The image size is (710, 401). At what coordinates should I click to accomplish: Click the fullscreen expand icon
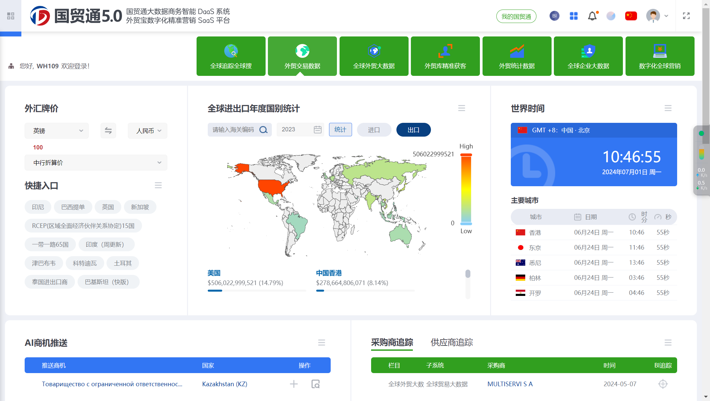click(x=686, y=16)
